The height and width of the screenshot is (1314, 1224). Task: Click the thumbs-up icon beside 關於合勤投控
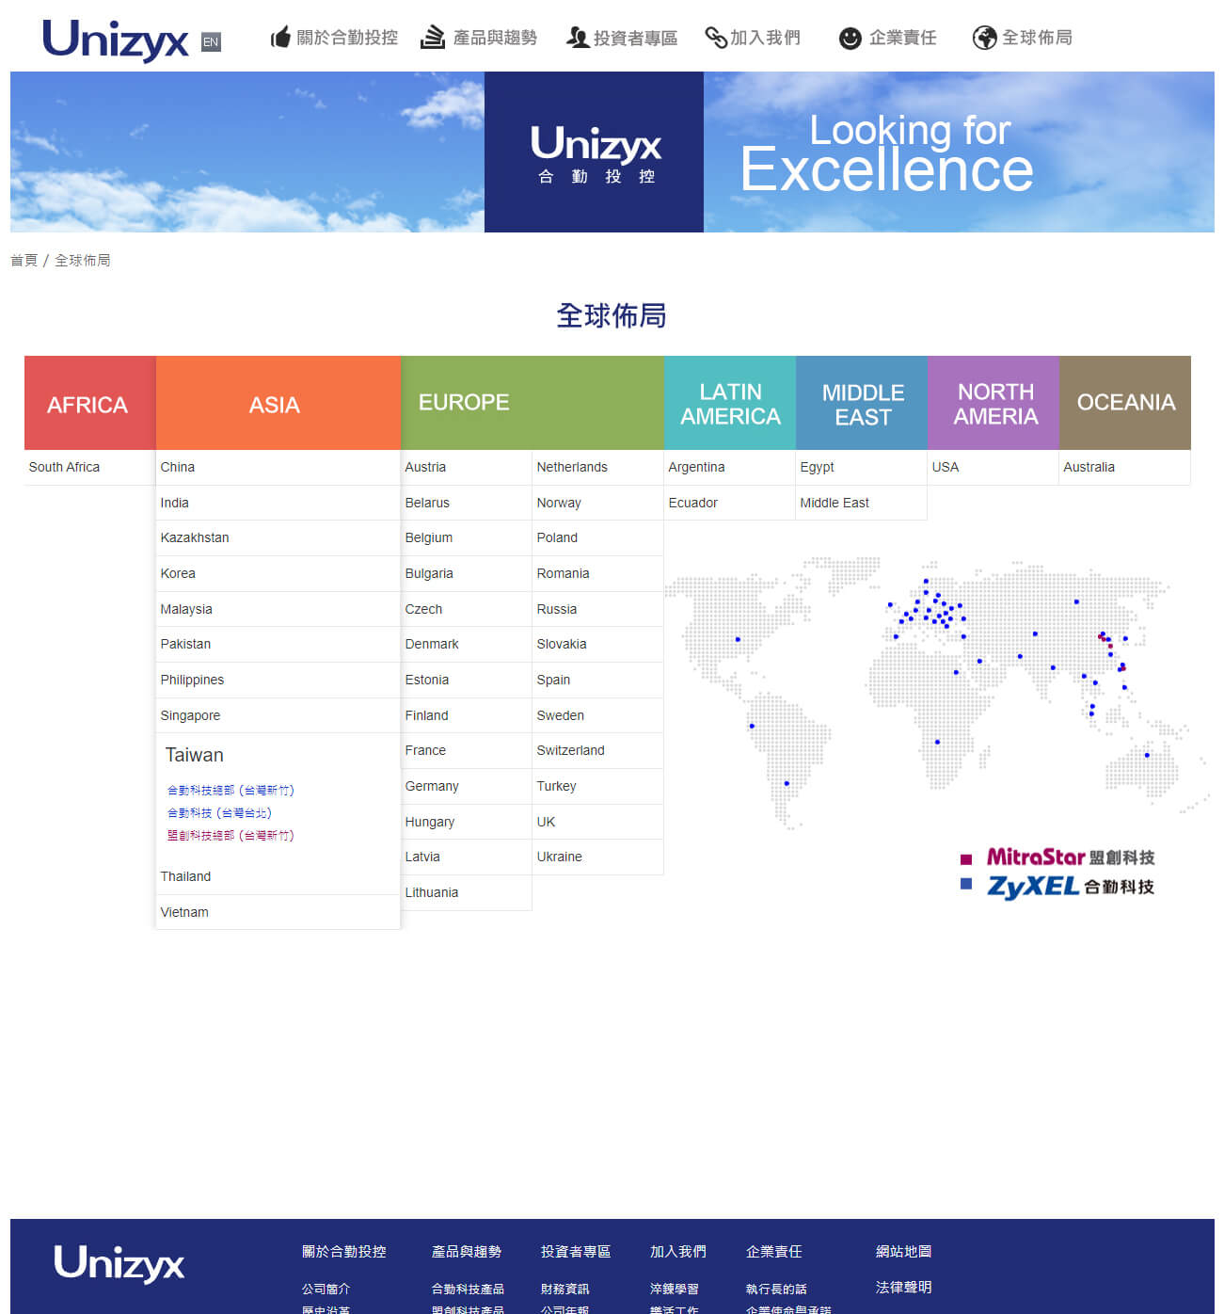coord(280,38)
